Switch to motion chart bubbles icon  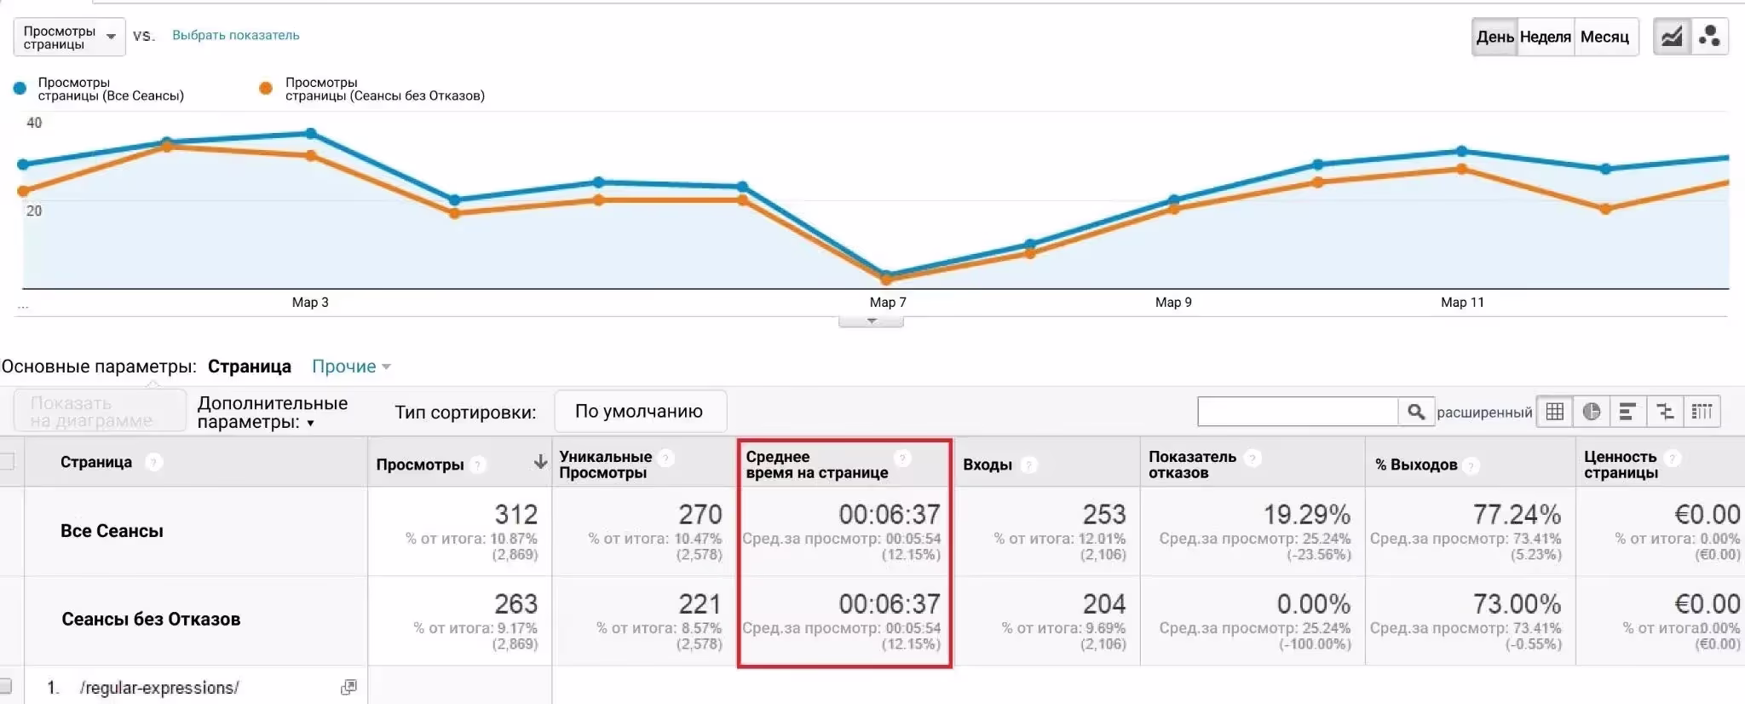click(x=1709, y=37)
